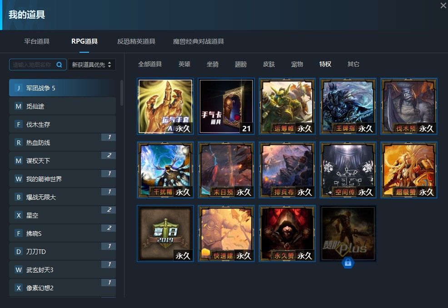Select the 像素幻想2 map entry
This screenshot has width=448, height=308.
tap(62, 288)
